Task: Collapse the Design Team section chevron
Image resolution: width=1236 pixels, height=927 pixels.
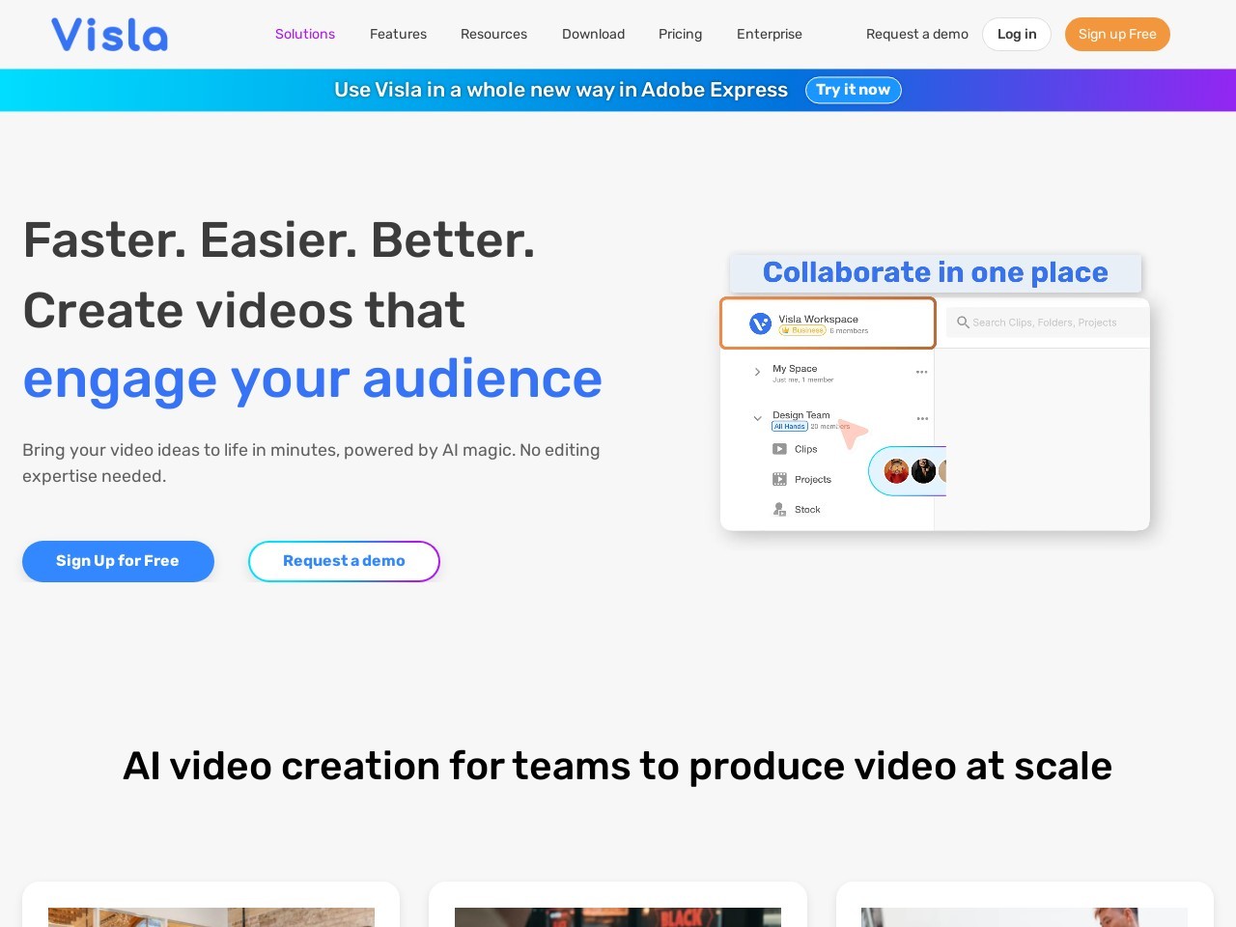Action: (757, 418)
